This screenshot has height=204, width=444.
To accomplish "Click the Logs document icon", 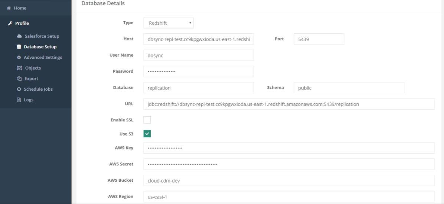I will click(19, 100).
